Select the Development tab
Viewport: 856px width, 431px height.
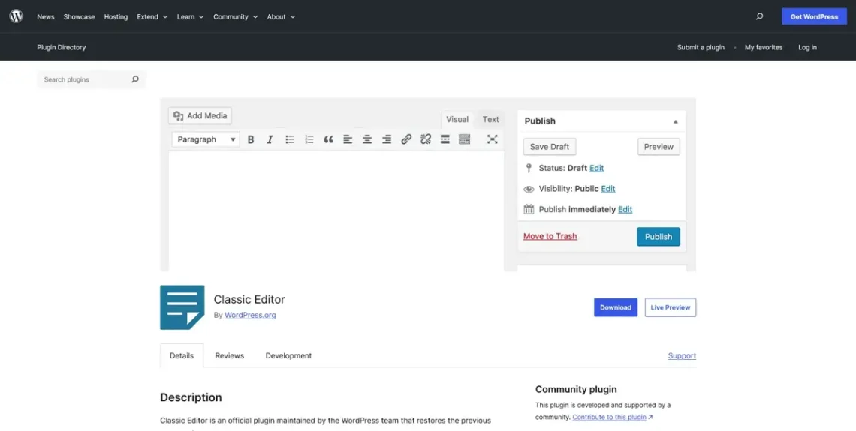click(x=288, y=355)
